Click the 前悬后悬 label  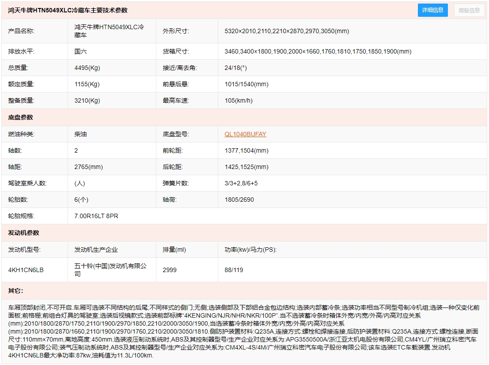176,85
